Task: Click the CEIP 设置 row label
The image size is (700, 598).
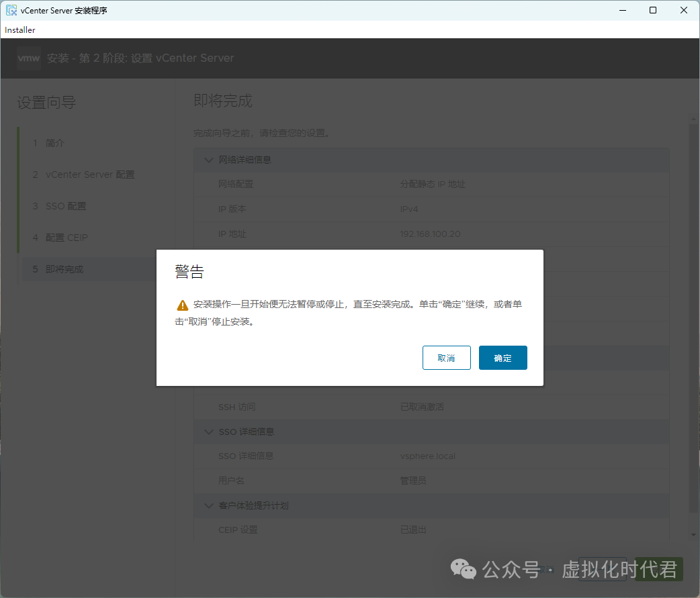Action: 238,530
